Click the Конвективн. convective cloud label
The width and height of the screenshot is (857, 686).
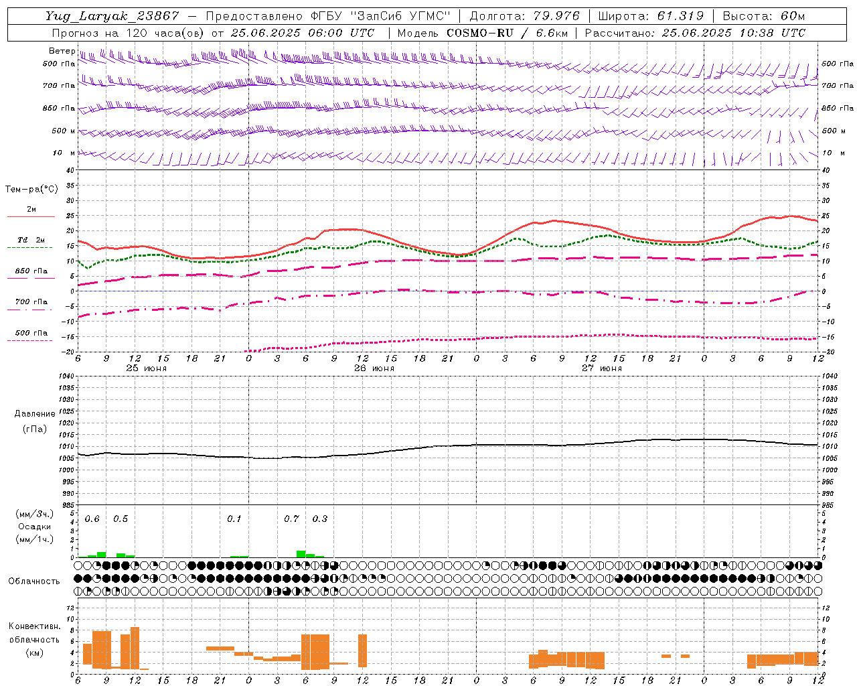click(x=35, y=626)
